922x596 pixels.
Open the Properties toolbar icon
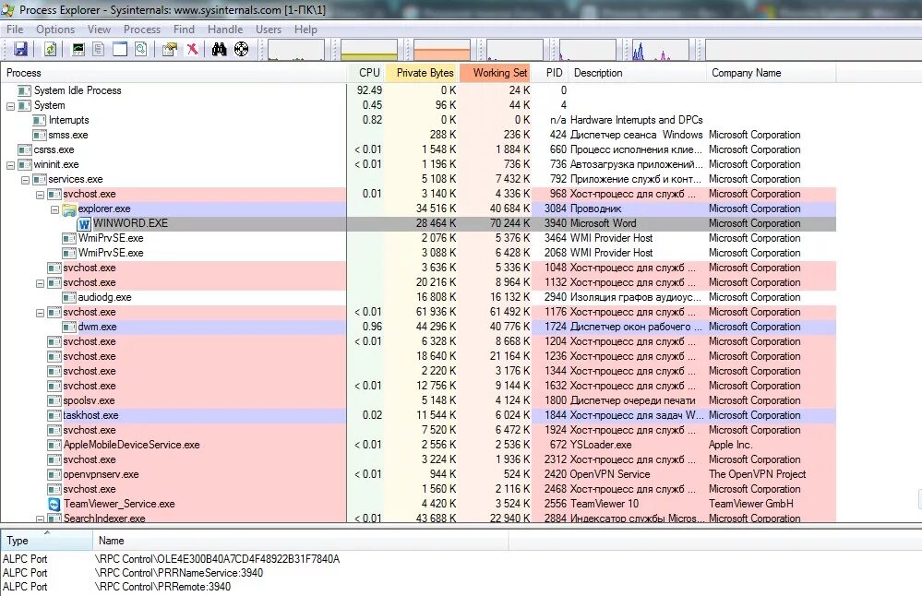point(170,50)
